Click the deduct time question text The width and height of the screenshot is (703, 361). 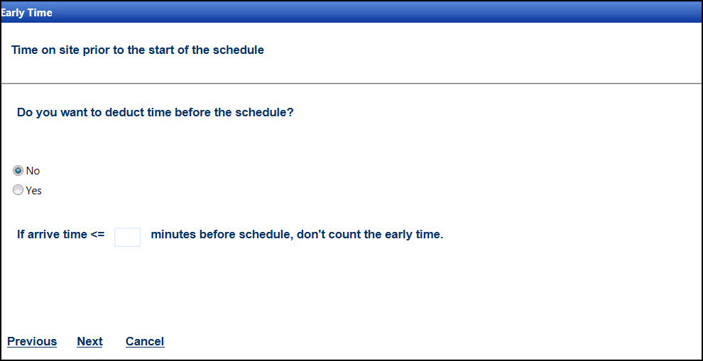click(155, 113)
